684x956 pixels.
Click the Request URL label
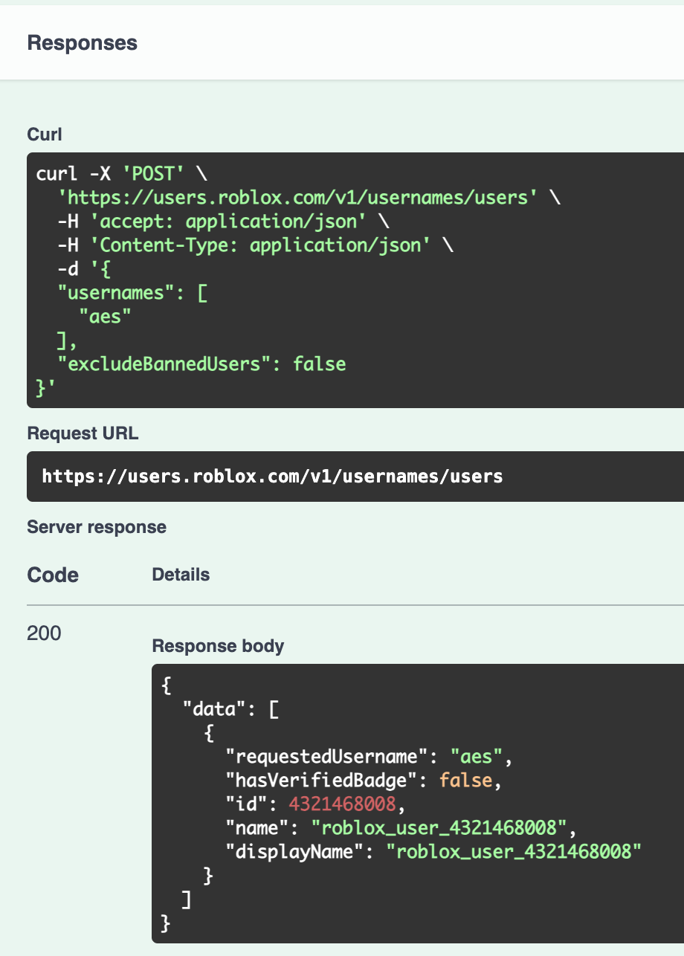click(x=83, y=433)
